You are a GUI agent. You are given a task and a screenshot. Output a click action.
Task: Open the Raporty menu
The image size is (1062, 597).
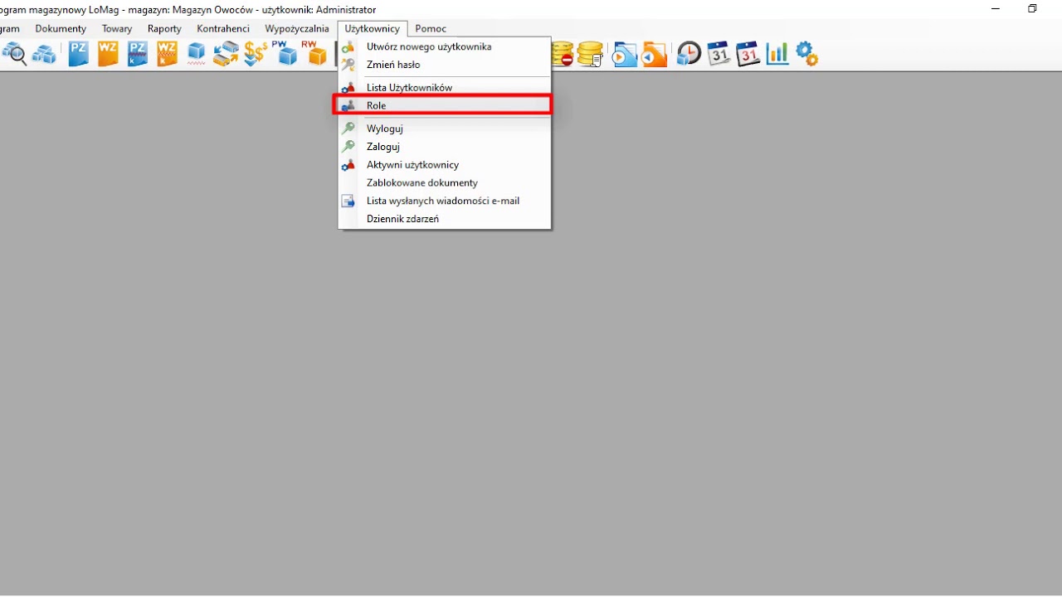(164, 28)
